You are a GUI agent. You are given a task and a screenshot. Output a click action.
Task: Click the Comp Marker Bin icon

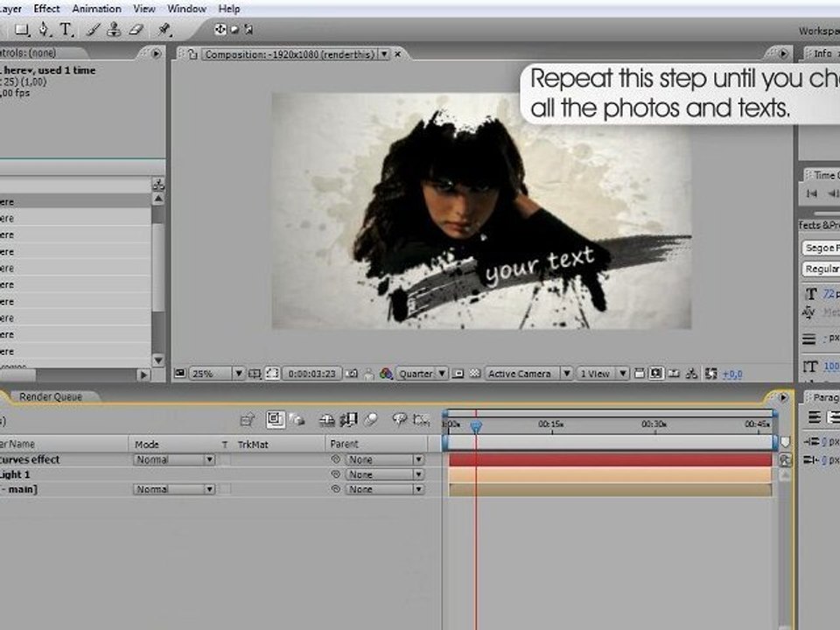coord(786,442)
